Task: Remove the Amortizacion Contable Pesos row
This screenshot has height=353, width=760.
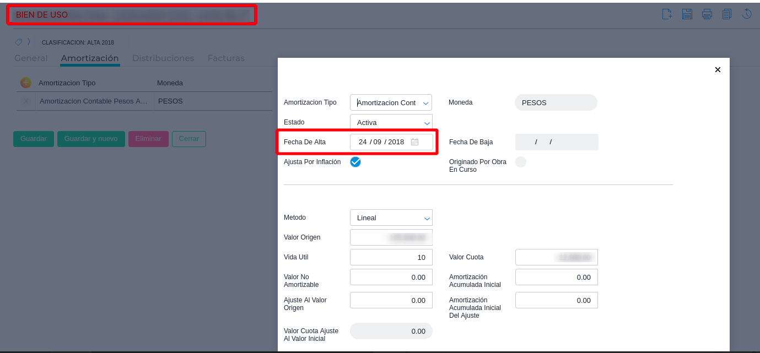Action: (x=26, y=101)
